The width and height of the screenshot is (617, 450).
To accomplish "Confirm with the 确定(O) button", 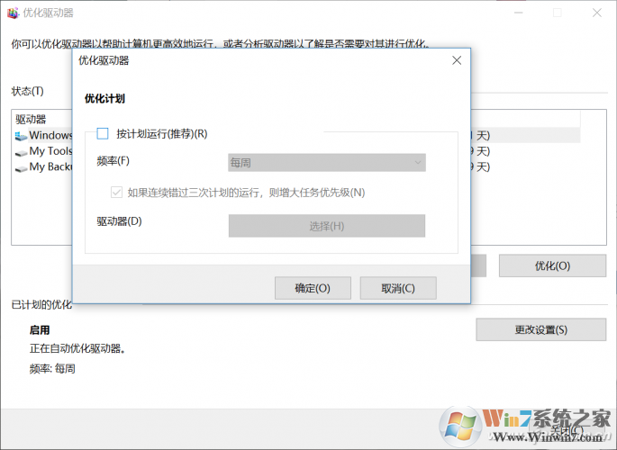I will (x=313, y=288).
